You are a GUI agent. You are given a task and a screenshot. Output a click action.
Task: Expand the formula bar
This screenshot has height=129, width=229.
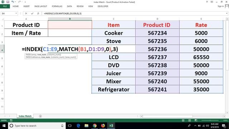tap(226, 13)
